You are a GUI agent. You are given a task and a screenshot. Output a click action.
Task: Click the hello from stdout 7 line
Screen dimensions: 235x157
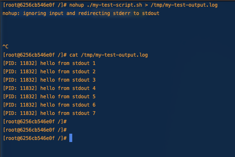pos(49,113)
